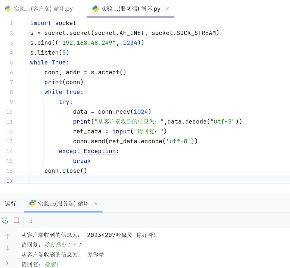Image resolution: width=290 pixels, height=268 pixels.
Task: Click the console reply text 谢谢!
Action: (x=52, y=264)
